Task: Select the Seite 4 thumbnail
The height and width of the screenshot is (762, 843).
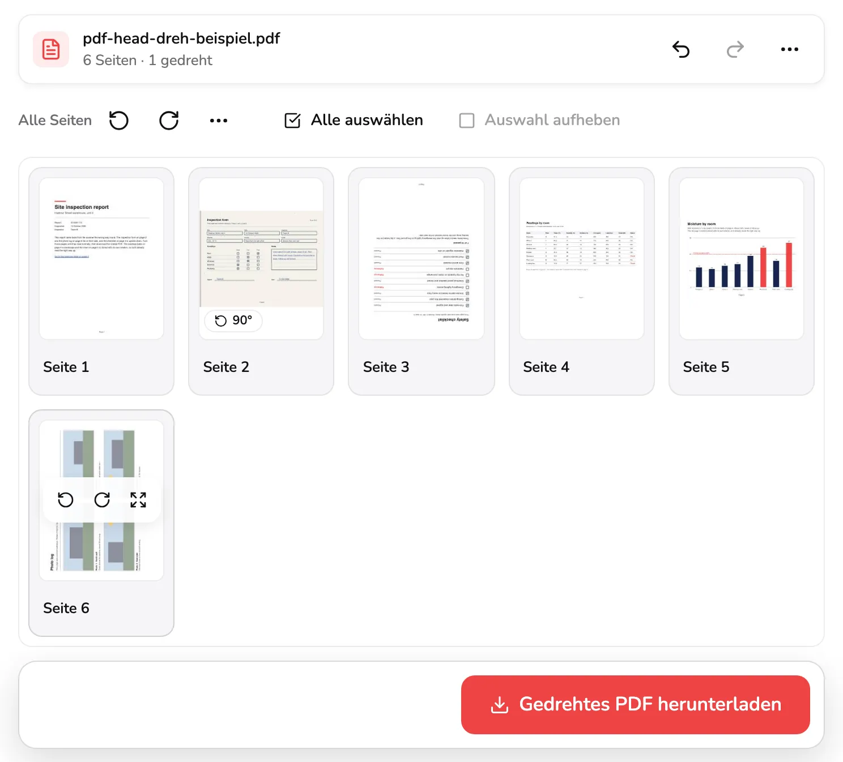Action: [x=582, y=259]
